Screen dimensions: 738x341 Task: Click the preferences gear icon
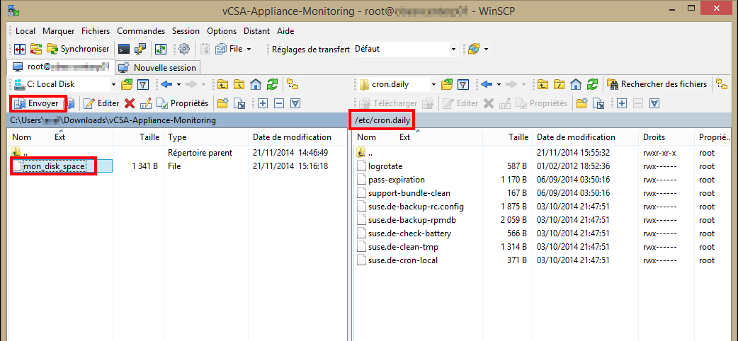[x=183, y=49]
